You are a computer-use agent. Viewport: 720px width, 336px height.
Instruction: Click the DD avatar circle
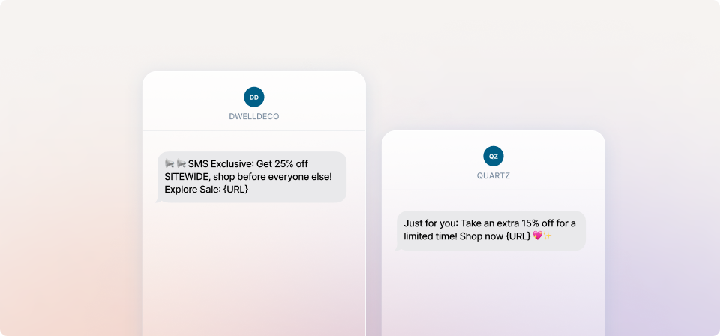pyautogui.click(x=254, y=97)
